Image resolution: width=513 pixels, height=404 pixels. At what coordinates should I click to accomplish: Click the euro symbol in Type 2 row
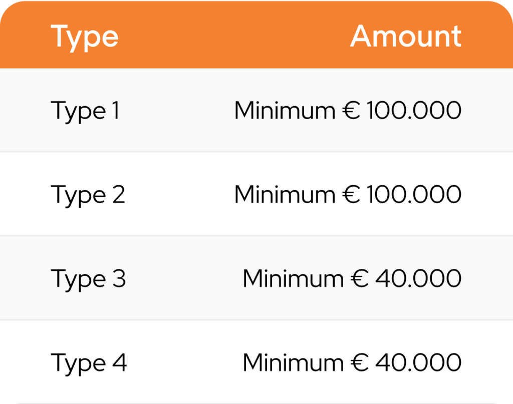[352, 195]
